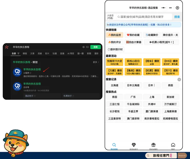This screenshot has width=190, height=159.
Task: Select hot search 三亚仁恒
Action: click(115, 104)
